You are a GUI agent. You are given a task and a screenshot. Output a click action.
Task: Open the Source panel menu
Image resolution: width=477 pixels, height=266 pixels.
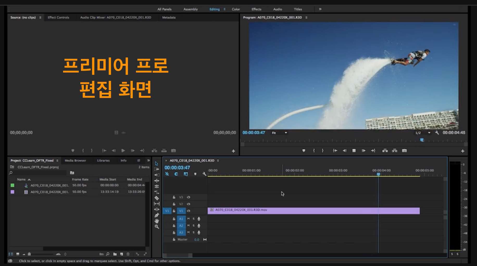coord(40,17)
